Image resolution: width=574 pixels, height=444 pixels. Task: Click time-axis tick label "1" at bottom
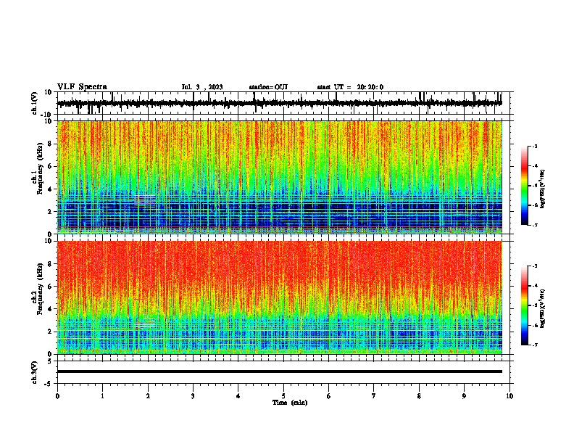coord(102,396)
